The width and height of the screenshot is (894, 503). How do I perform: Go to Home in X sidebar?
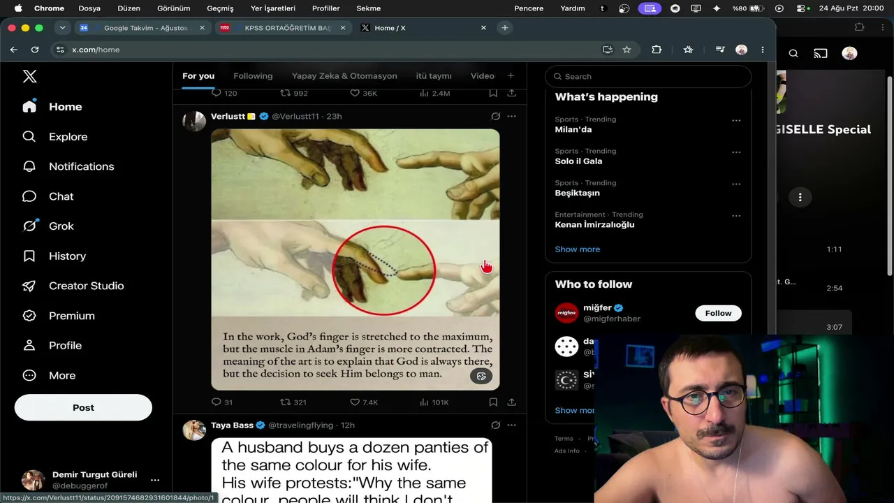coord(52,107)
